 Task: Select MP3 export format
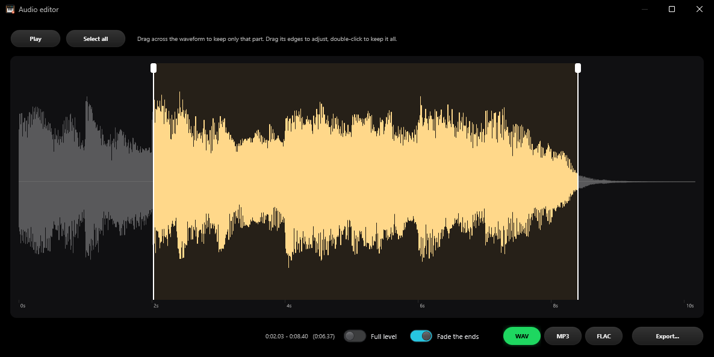[563, 336]
